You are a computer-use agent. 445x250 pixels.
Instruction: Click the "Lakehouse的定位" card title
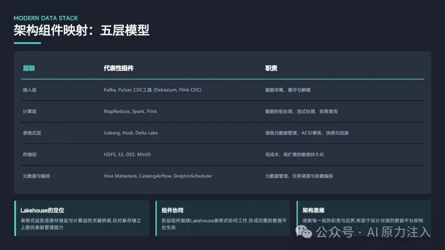[42, 211]
